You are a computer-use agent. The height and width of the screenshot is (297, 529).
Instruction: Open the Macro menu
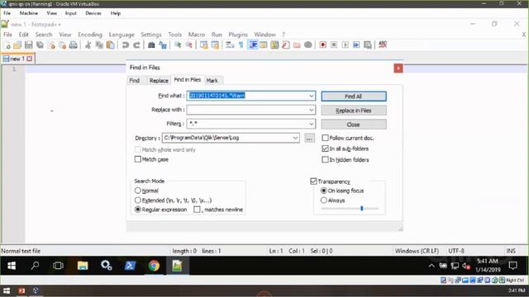pyautogui.click(x=197, y=35)
